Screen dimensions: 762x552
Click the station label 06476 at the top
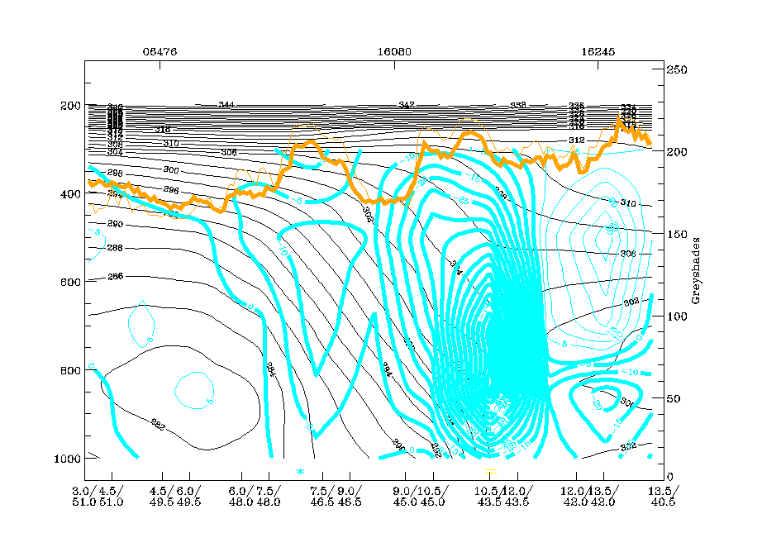pos(160,51)
